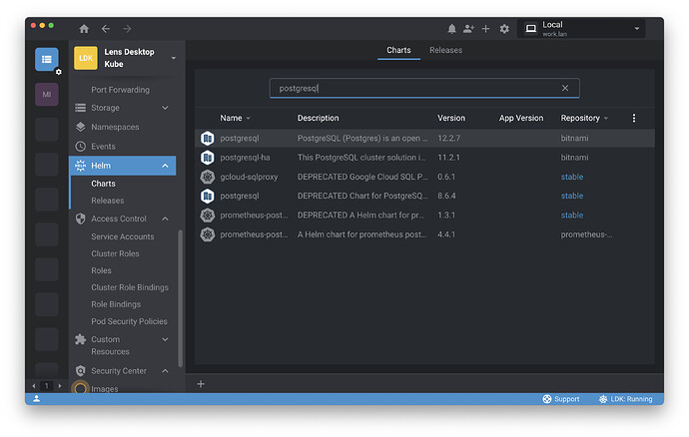Viewport: 689px width, 437px height.
Task: Click the plus icon in bottom bar
Action: (201, 384)
